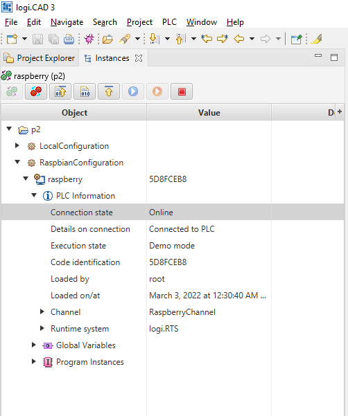
Task: Click the Value column header
Action: (209, 113)
